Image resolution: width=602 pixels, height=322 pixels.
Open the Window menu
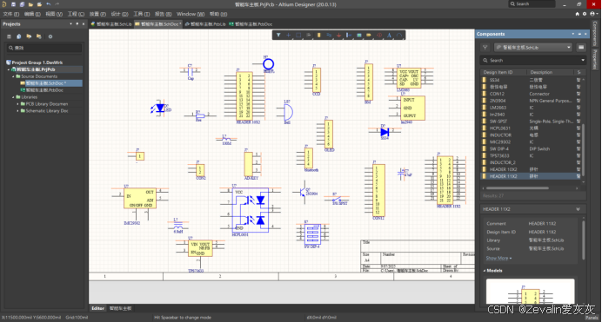191,14
